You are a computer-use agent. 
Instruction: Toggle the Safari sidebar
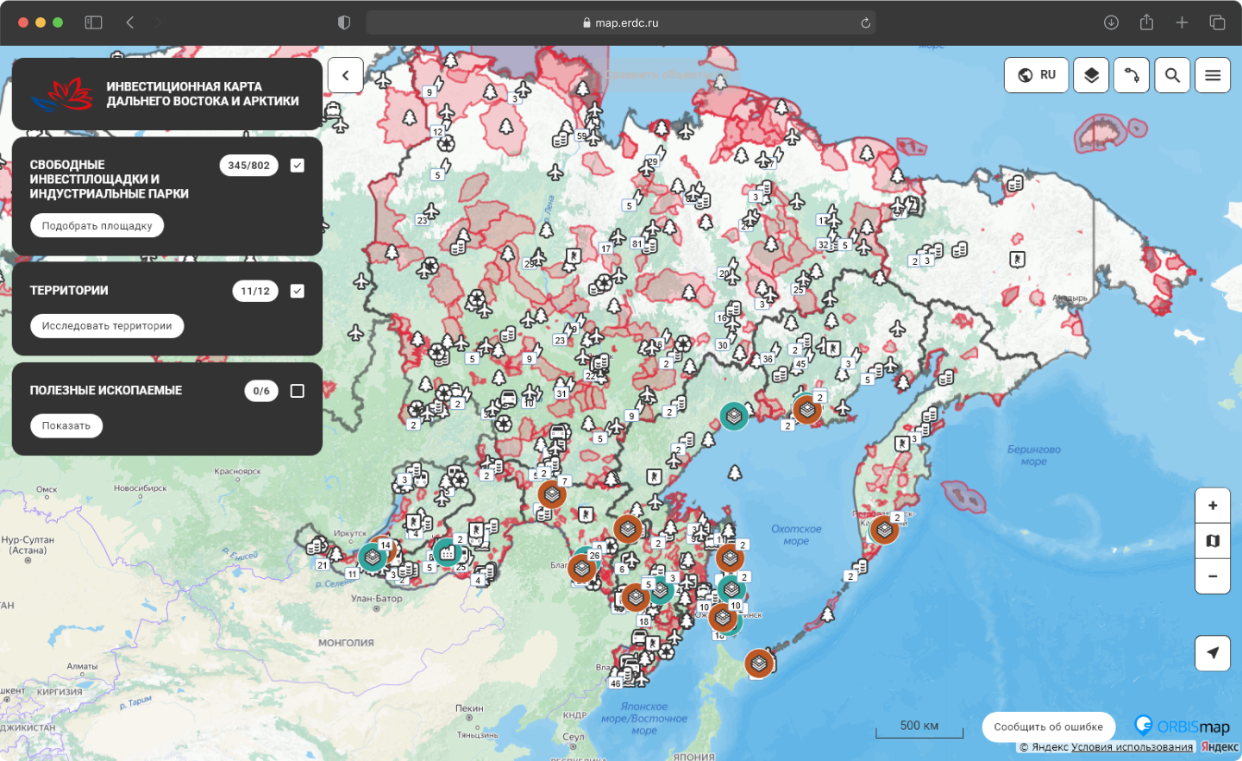[93, 22]
